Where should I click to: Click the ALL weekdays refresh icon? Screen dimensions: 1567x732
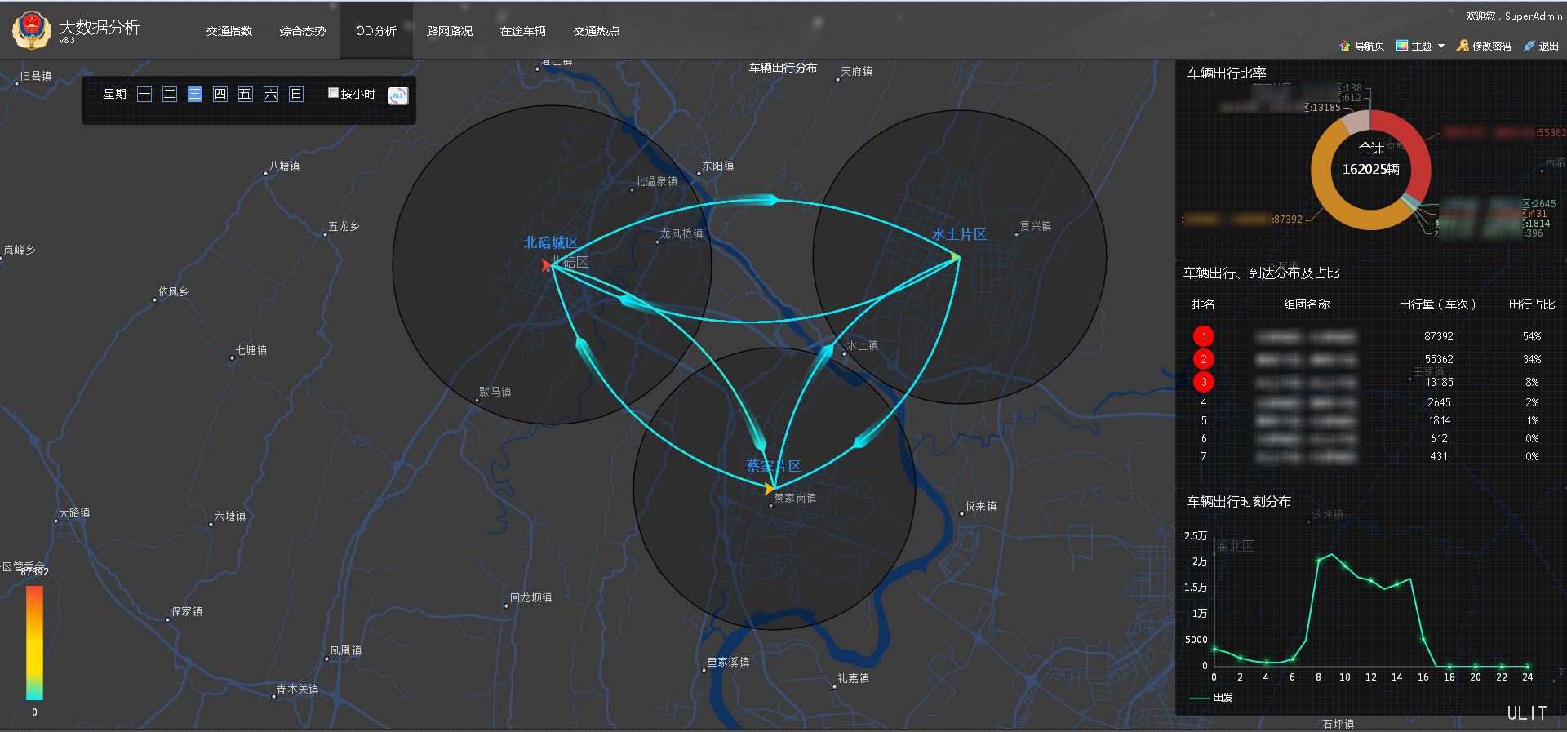[x=397, y=95]
